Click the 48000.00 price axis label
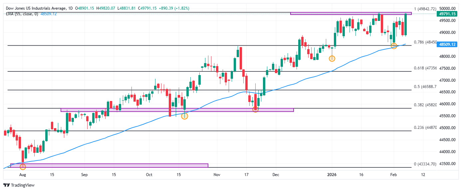The width and height of the screenshot is (462, 191). point(447,56)
